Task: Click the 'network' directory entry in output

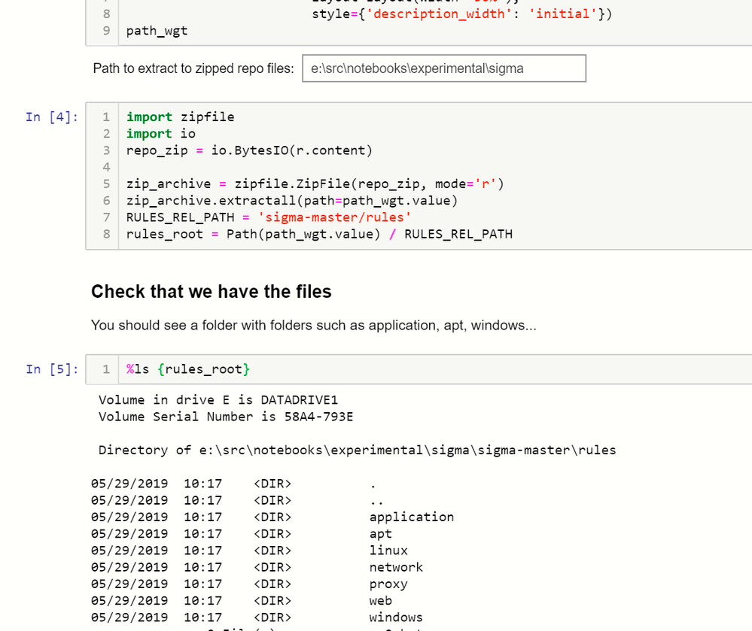Action: [396, 567]
